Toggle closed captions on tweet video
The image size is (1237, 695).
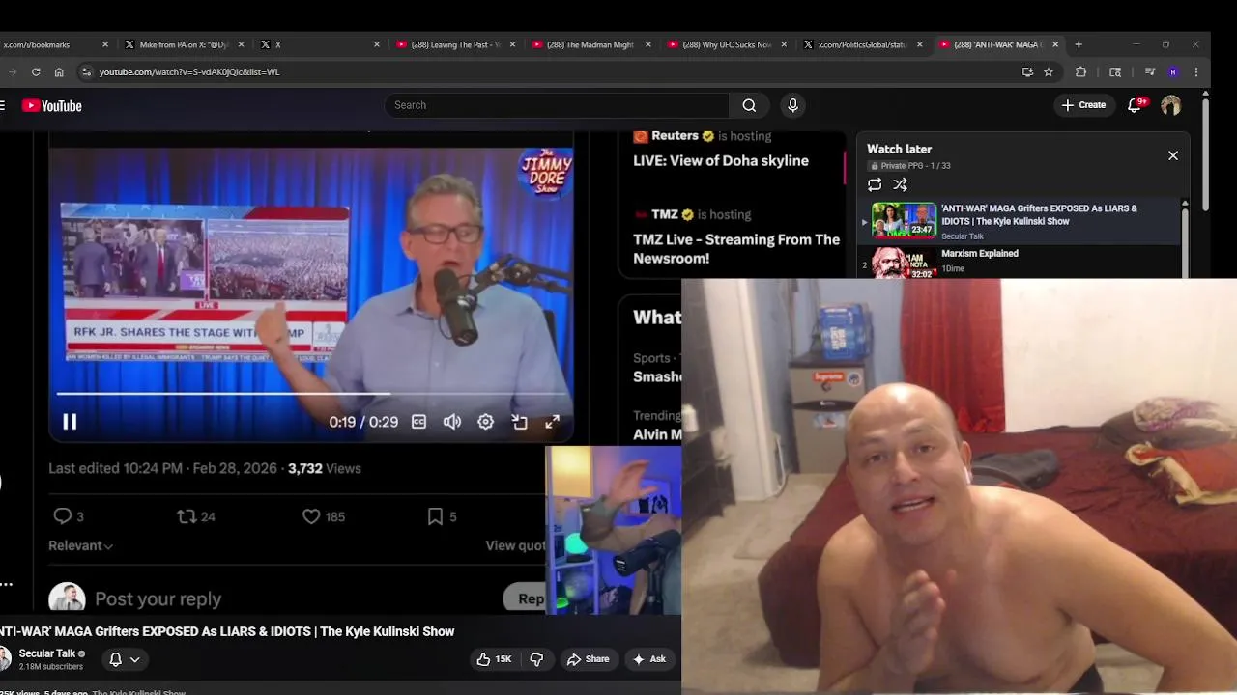click(418, 422)
